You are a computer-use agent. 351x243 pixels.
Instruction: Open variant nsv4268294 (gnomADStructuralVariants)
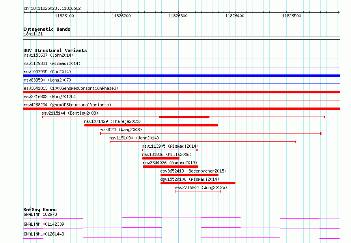coord(67,105)
